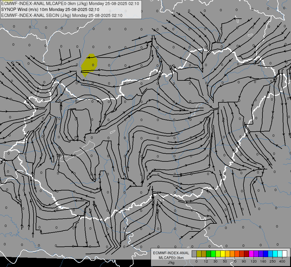Click the pure blue legend swatch
The width and height of the screenshot is (291, 267).
click(x=265, y=254)
